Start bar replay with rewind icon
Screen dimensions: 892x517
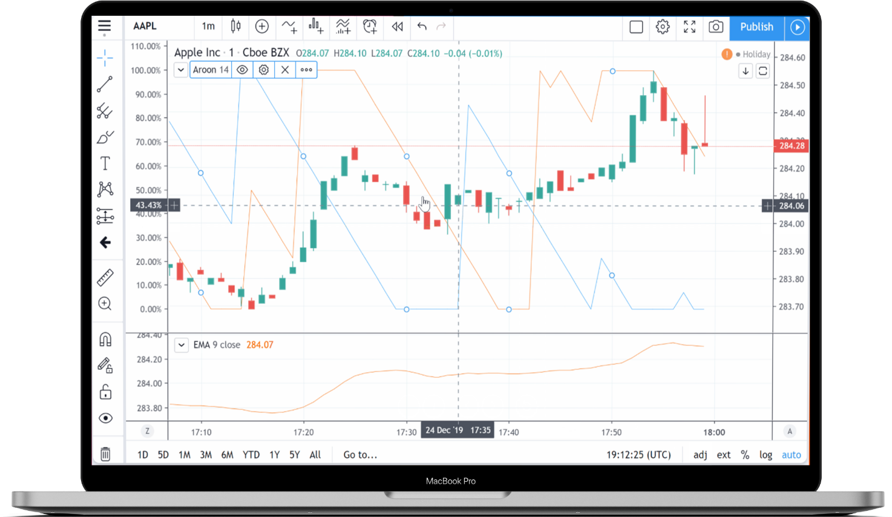(397, 27)
